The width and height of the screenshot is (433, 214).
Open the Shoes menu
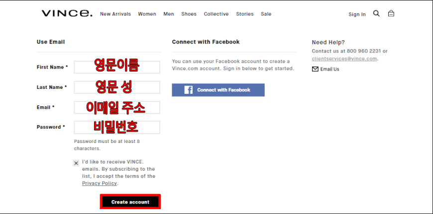click(x=189, y=14)
